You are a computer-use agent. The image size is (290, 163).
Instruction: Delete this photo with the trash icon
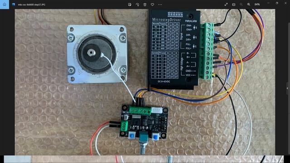pos(145,5)
